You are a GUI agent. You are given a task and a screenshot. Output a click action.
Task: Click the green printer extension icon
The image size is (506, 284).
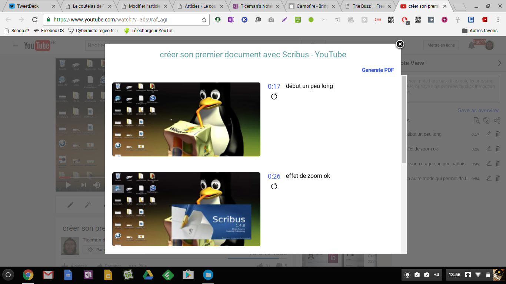click(298, 20)
